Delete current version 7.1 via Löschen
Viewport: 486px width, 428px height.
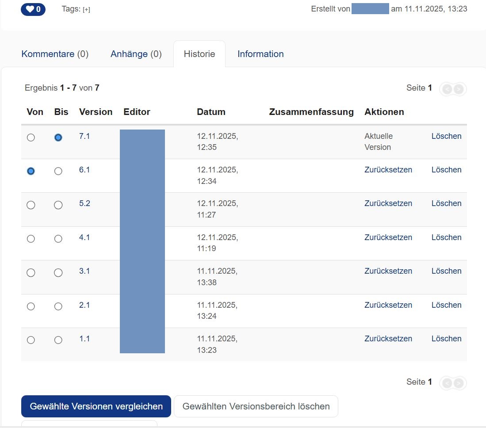446,136
